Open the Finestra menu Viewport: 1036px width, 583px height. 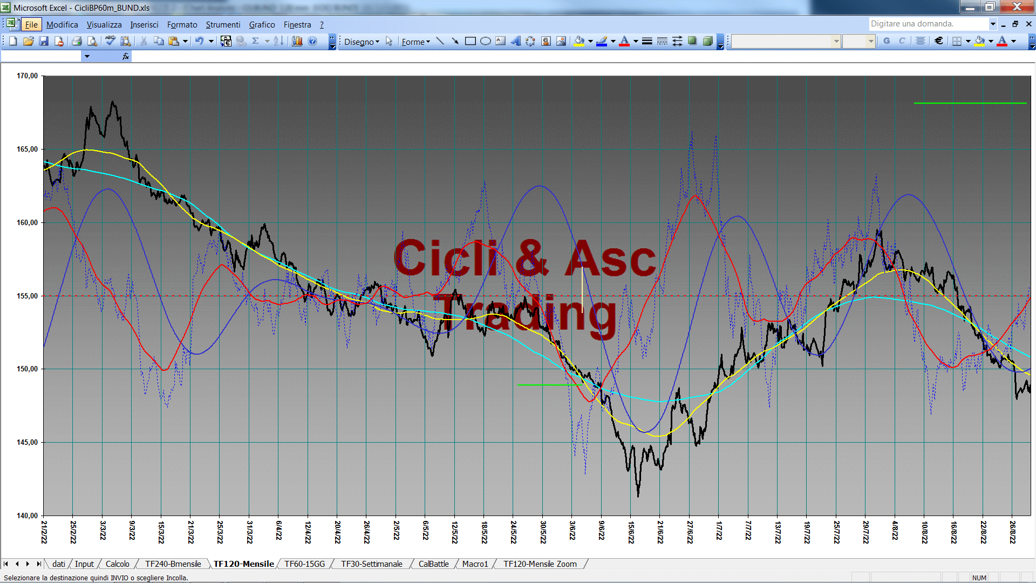click(297, 25)
